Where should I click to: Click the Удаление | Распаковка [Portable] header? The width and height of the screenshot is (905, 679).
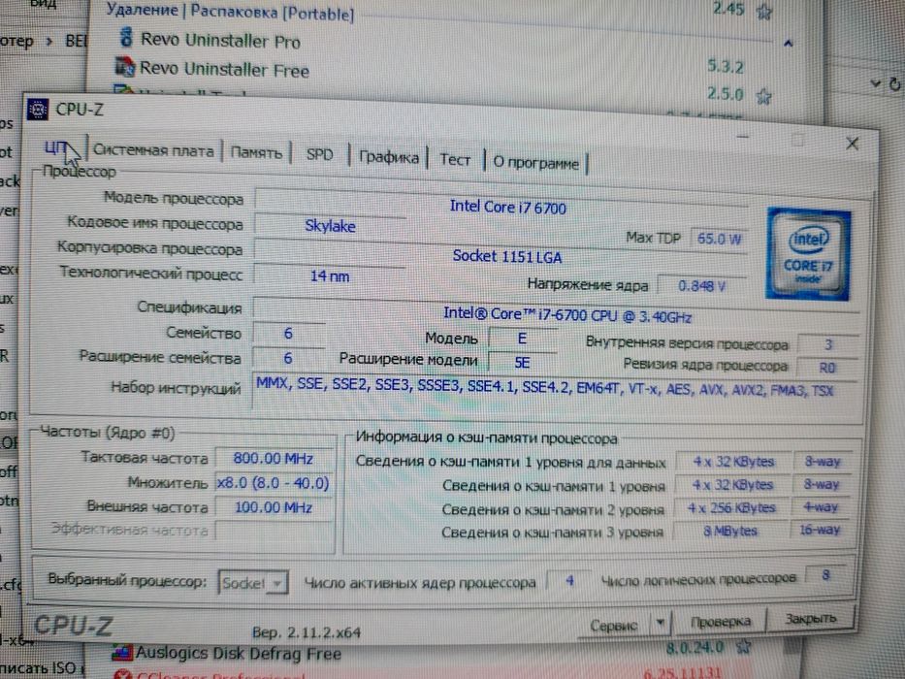(230, 12)
